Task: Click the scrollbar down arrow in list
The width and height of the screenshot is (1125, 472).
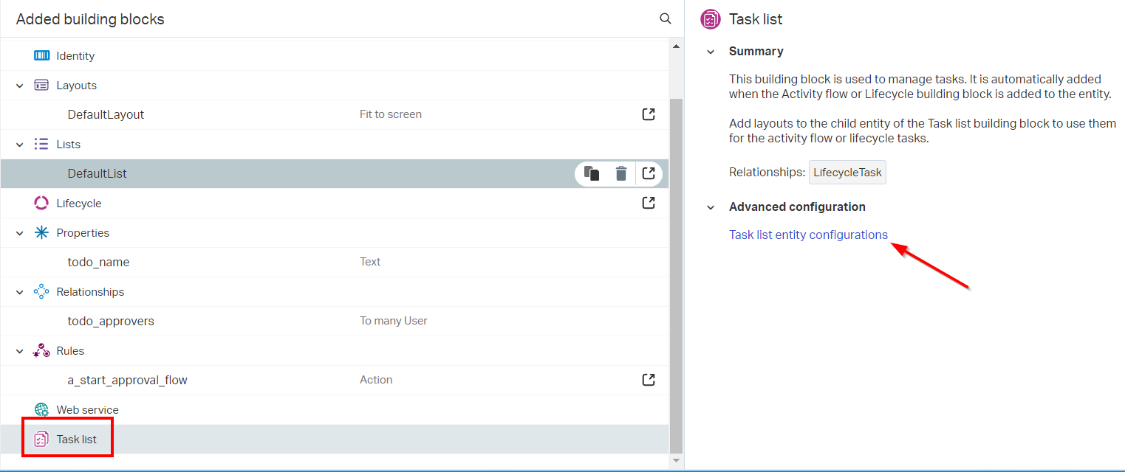Action: coord(676,461)
